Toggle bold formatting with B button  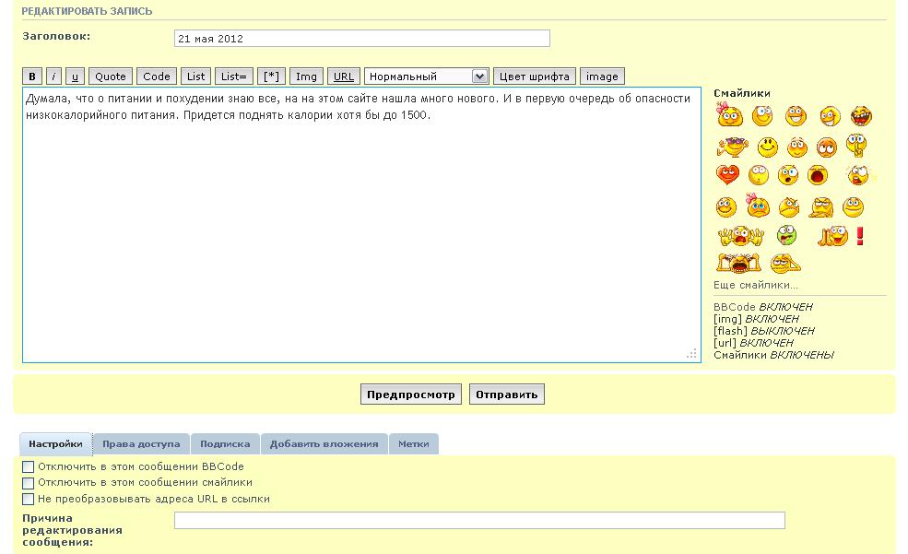click(x=32, y=77)
